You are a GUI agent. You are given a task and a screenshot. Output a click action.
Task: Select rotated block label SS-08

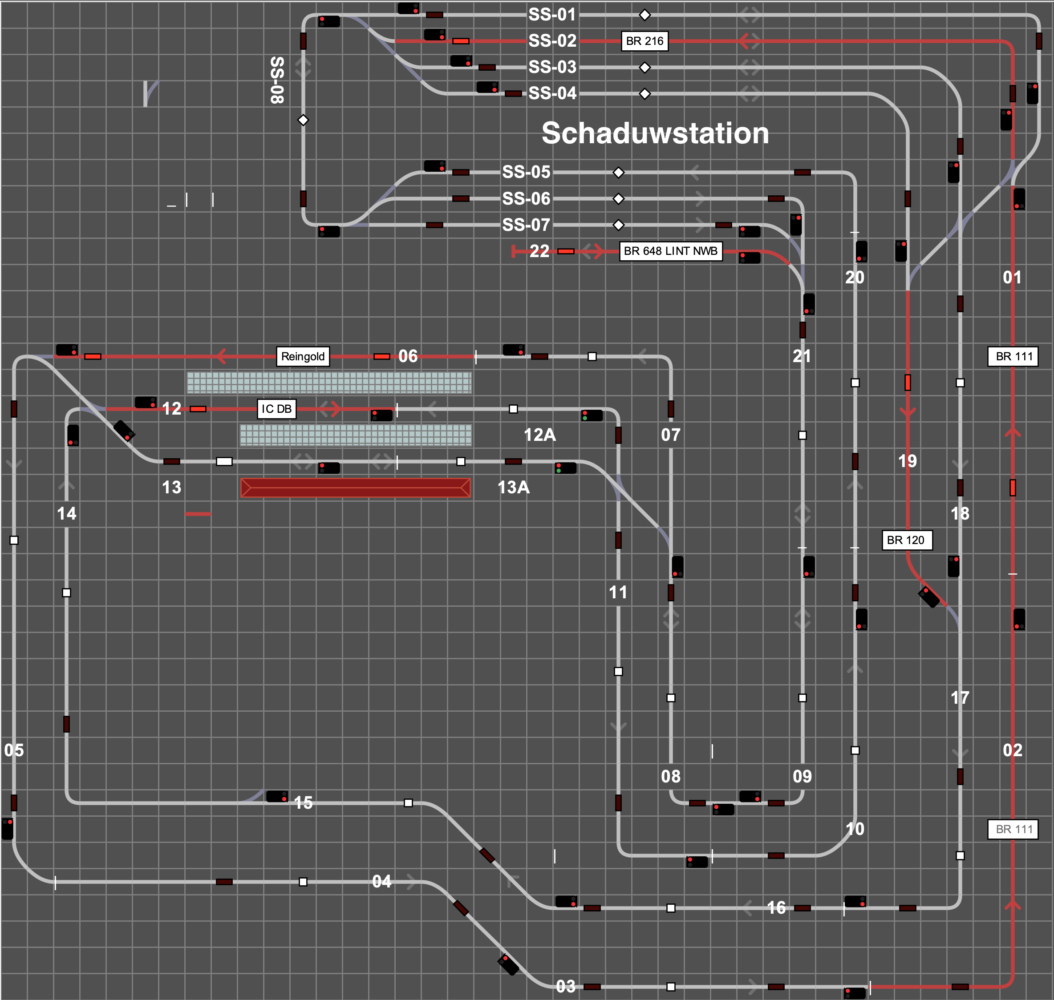[277, 80]
